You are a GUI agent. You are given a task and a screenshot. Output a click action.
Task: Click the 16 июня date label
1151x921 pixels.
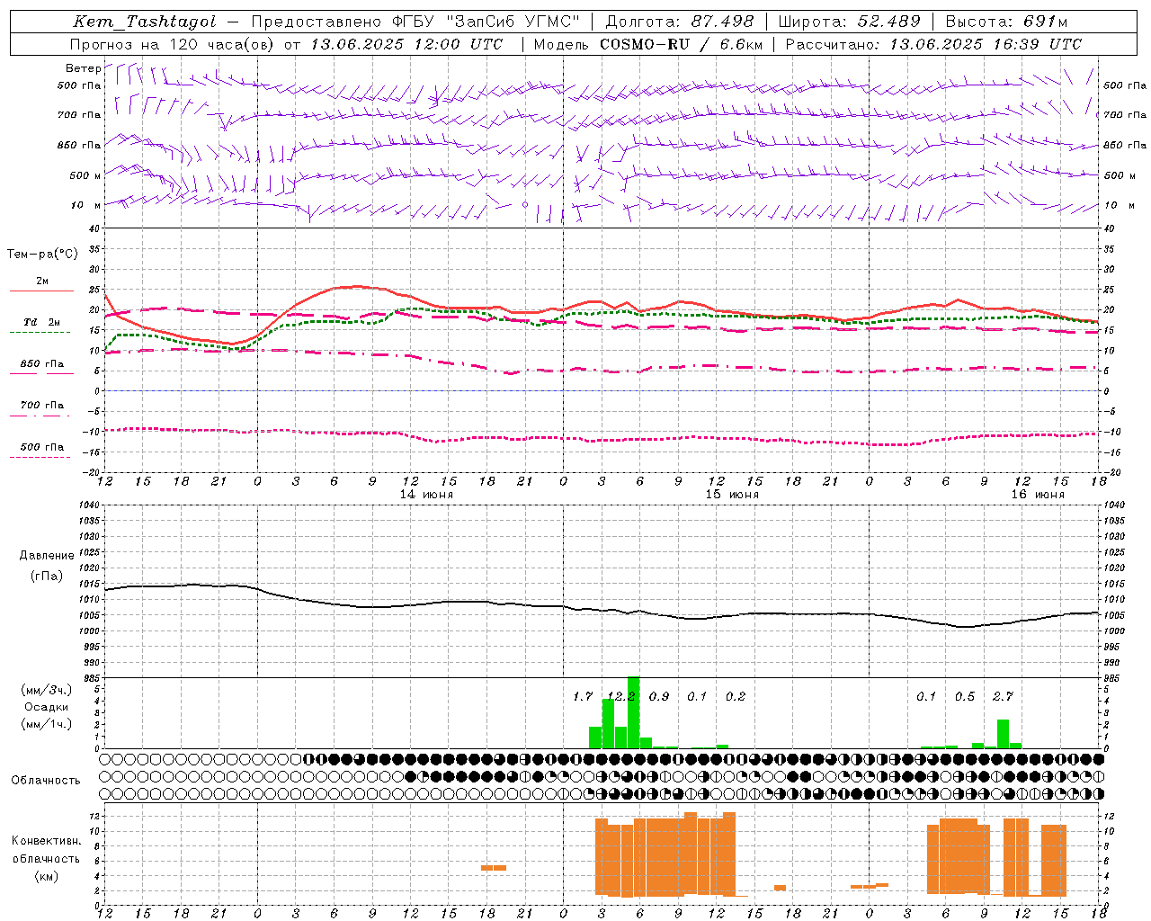tap(1038, 495)
